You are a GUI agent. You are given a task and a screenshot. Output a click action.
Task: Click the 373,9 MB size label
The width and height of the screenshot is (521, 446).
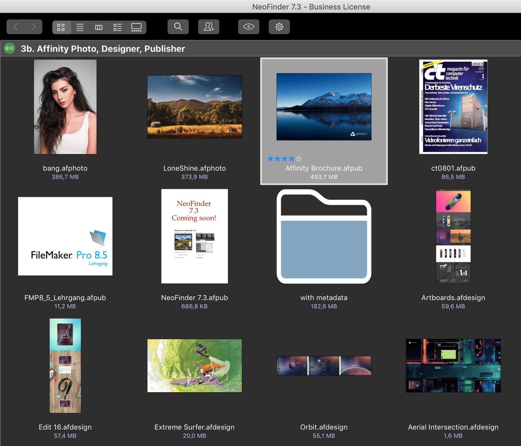coord(195,177)
